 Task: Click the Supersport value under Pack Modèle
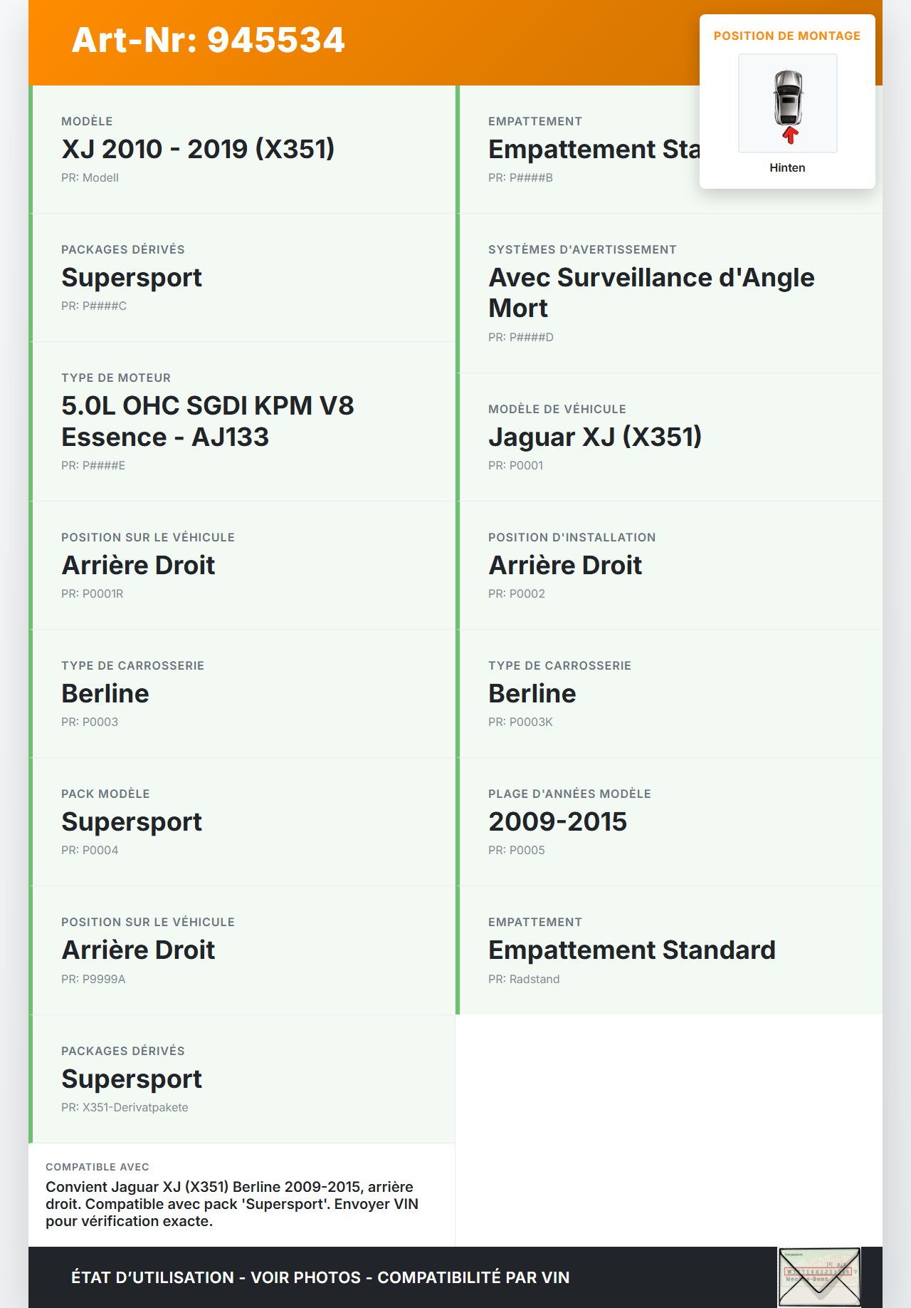132,822
